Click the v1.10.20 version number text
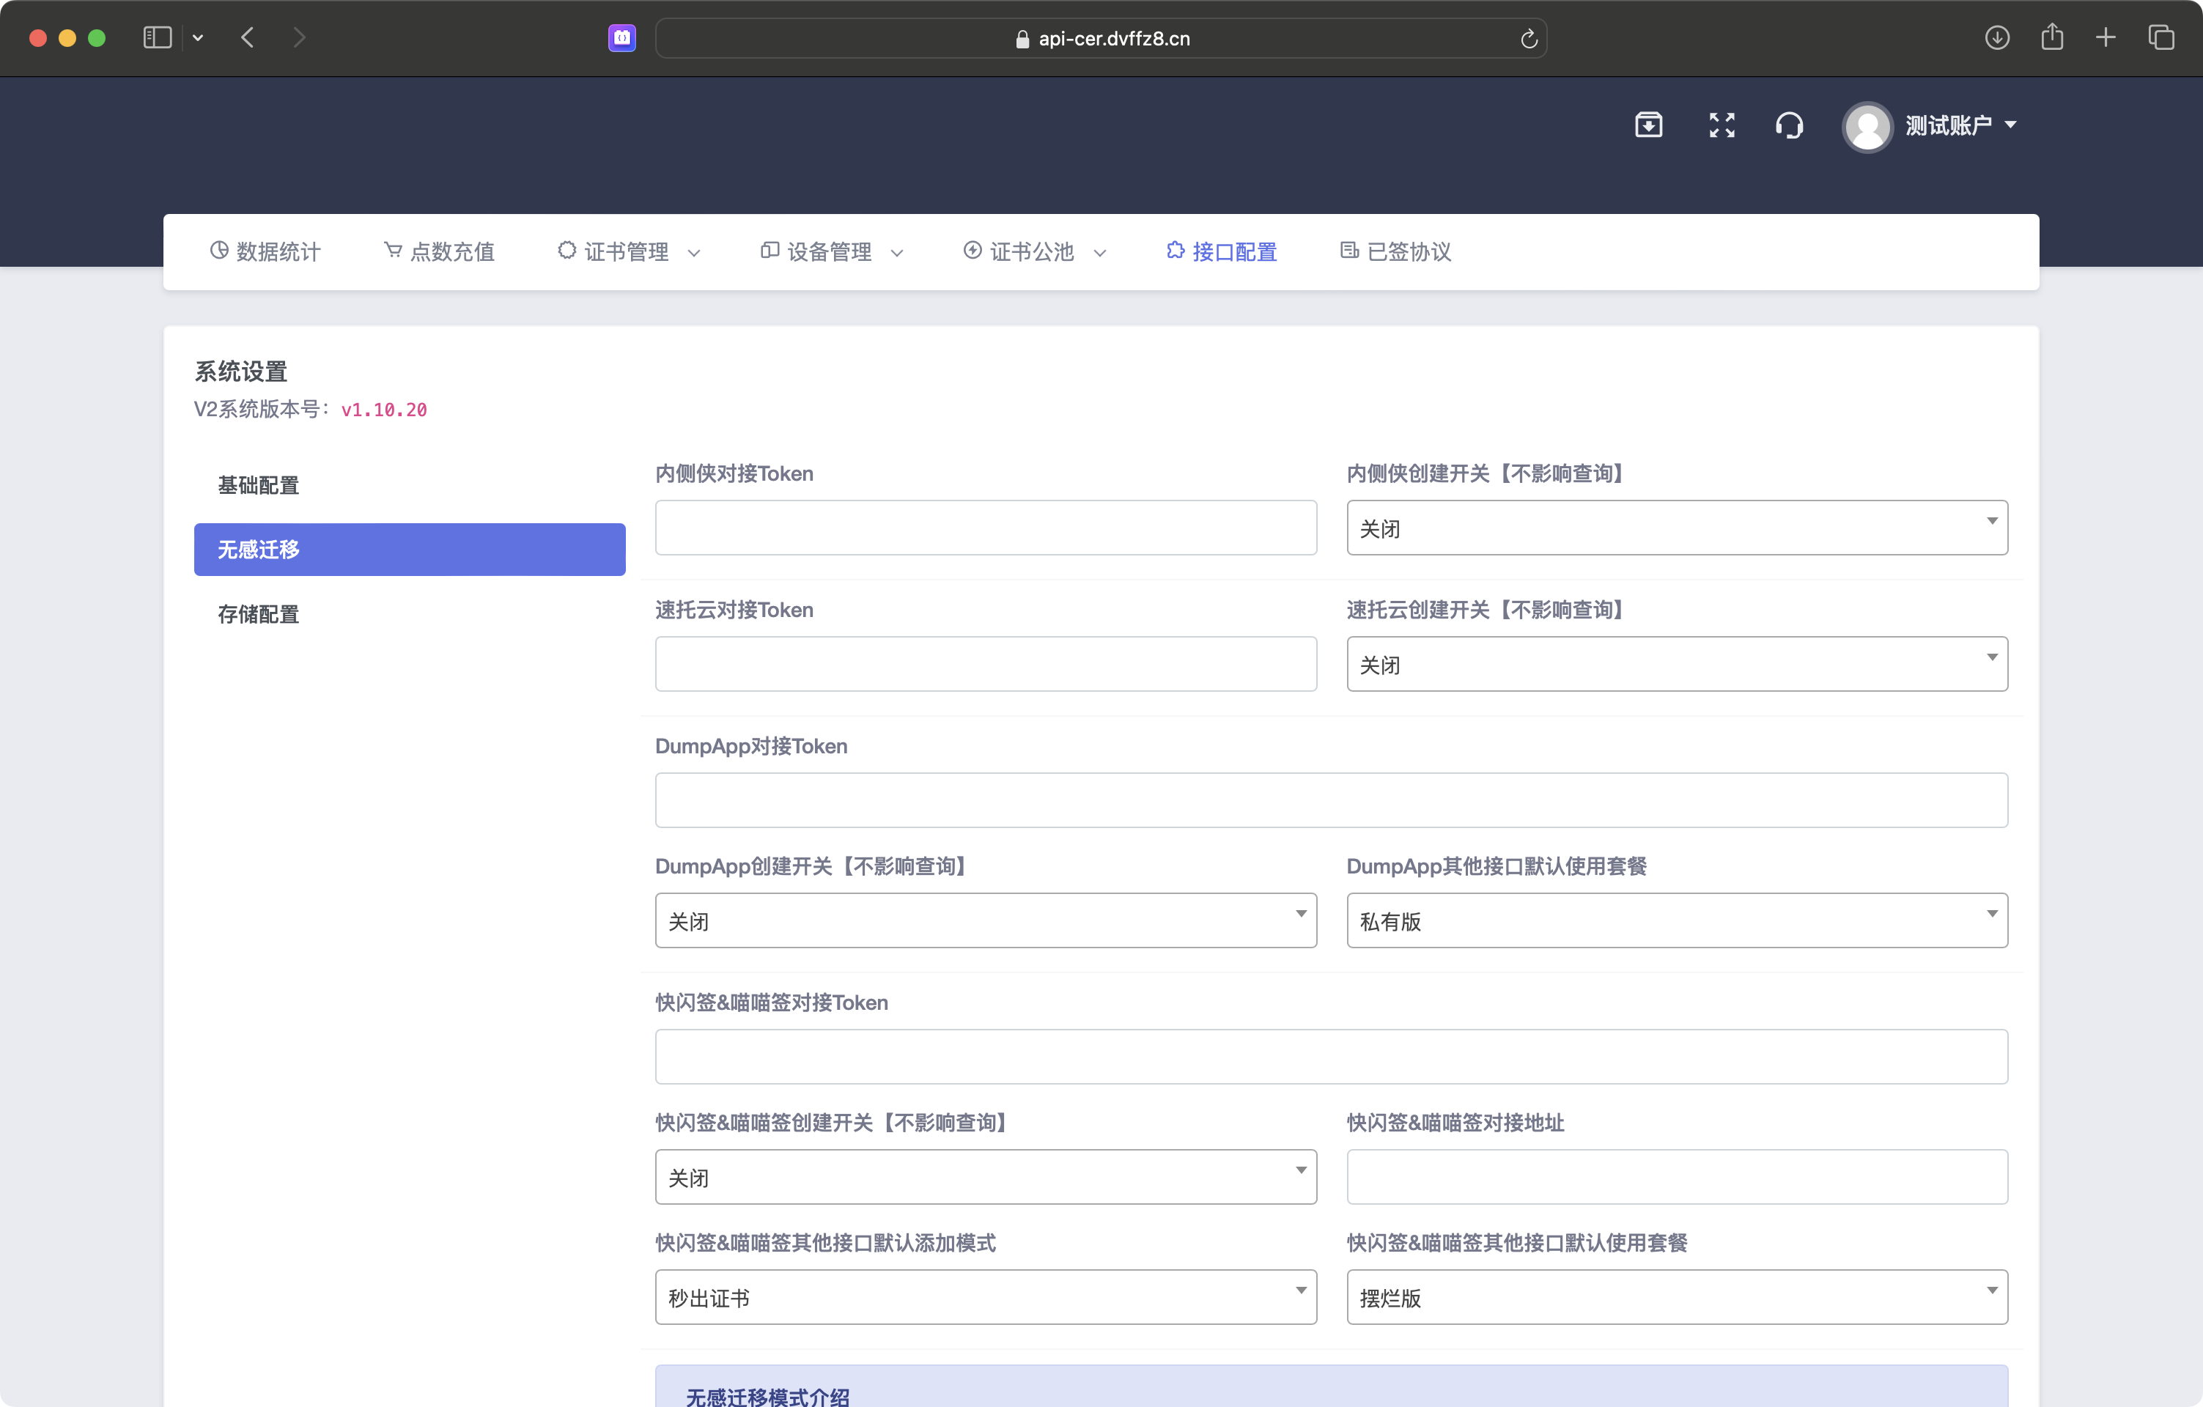The width and height of the screenshot is (2203, 1407). pyautogui.click(x=384, y=410)
